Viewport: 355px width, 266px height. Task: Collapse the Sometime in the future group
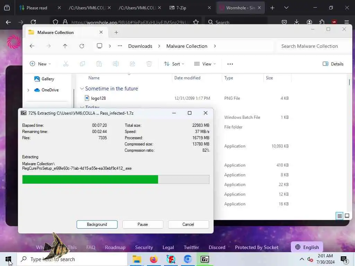[x=82, y=89]
